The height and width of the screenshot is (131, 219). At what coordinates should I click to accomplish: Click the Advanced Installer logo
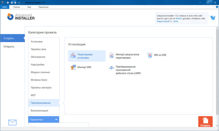tap(21, 17)
